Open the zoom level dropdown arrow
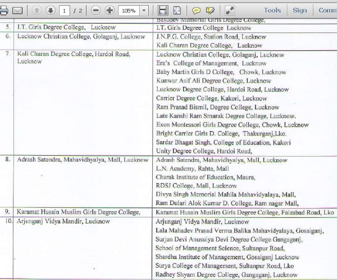Viewport: 337px width, 280px height. point(144,11)
